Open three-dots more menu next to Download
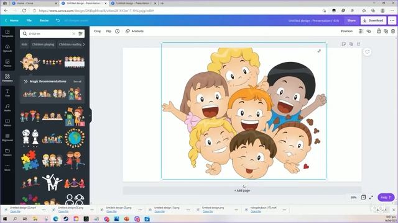 click(392, 20)
